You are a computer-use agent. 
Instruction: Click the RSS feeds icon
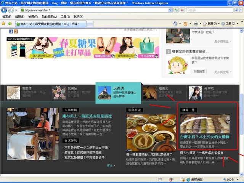coord(186,24)
